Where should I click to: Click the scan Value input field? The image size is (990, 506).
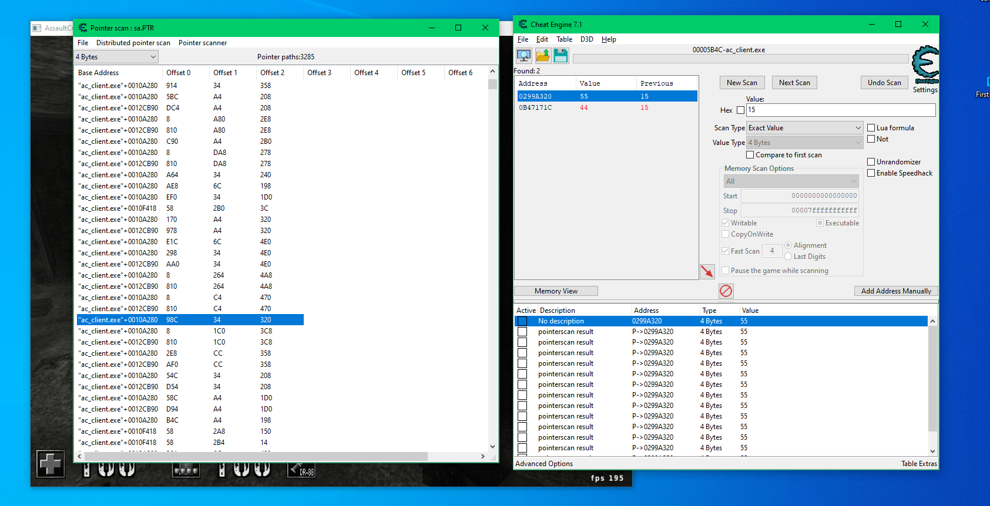click(x=841, y=110)
